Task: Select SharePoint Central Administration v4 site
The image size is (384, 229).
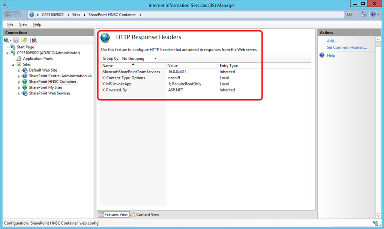Action: 60,76
